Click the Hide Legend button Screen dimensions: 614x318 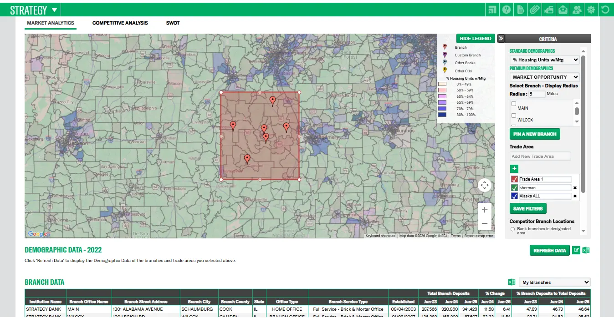[475, 39]
